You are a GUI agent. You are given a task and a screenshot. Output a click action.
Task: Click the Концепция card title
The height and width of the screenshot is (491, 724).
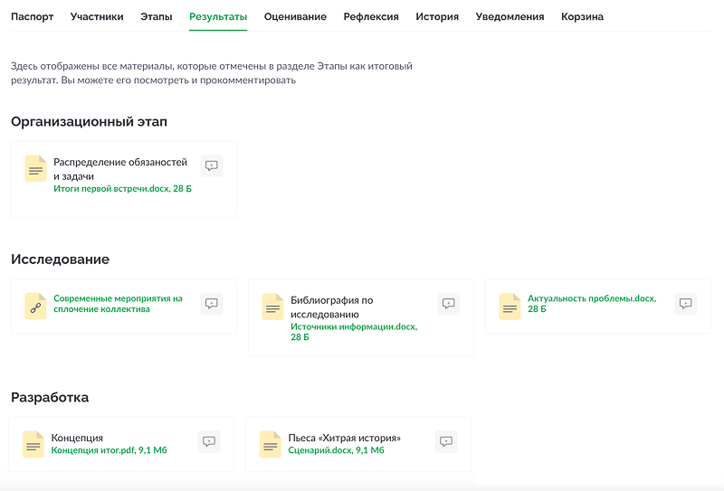pyautogui.click(x=77, y=438)
